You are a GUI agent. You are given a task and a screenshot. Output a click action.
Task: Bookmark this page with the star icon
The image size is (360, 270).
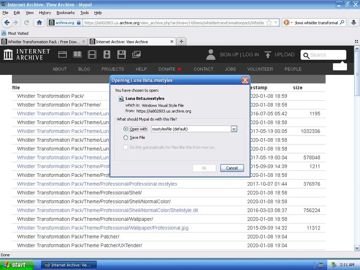click(269, 22)
